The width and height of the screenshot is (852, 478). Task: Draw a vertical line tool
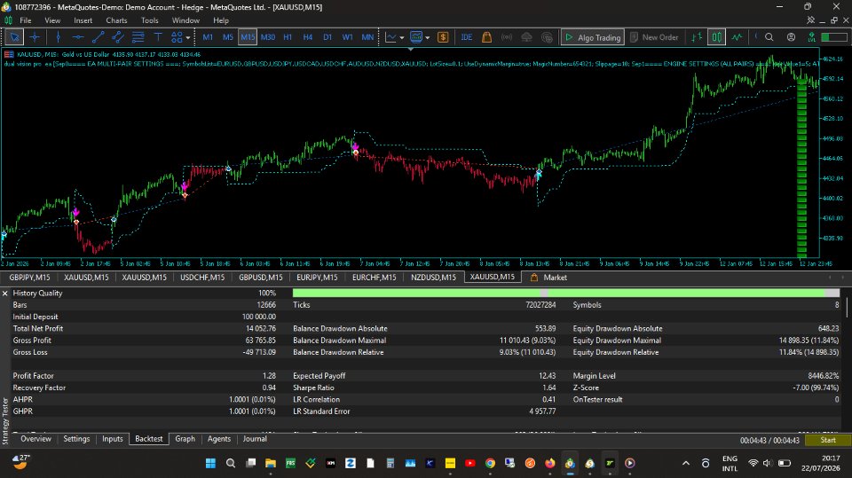(59, 37)
